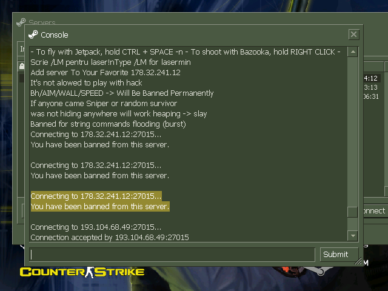
Task: Click the console scrollbar down arrow
Action: [353, 236]
